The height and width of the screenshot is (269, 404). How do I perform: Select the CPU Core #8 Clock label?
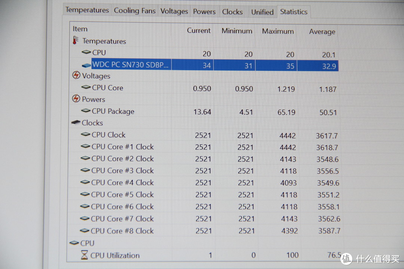click(122, 231)
